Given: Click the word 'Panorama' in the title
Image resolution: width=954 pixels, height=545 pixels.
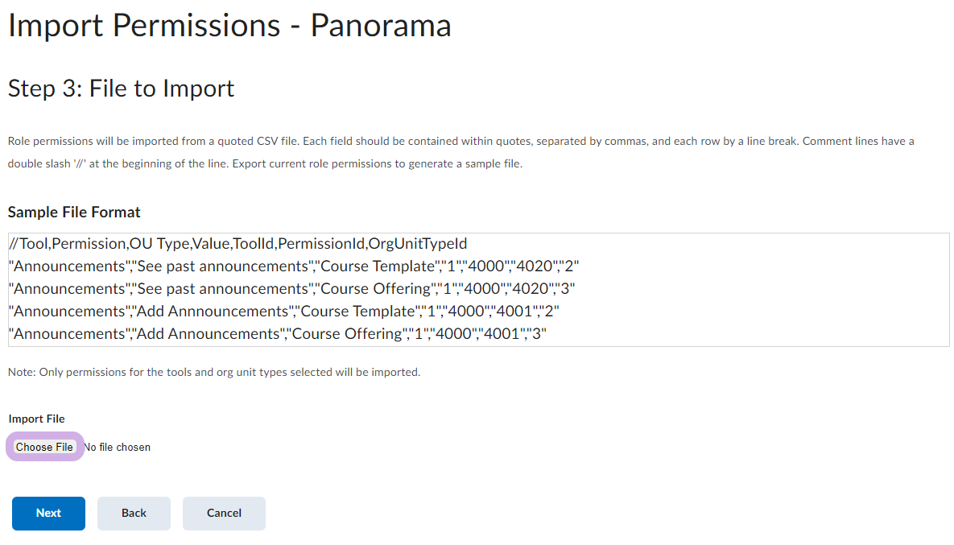Looking at the screenshot, I should tap(381, 26).
